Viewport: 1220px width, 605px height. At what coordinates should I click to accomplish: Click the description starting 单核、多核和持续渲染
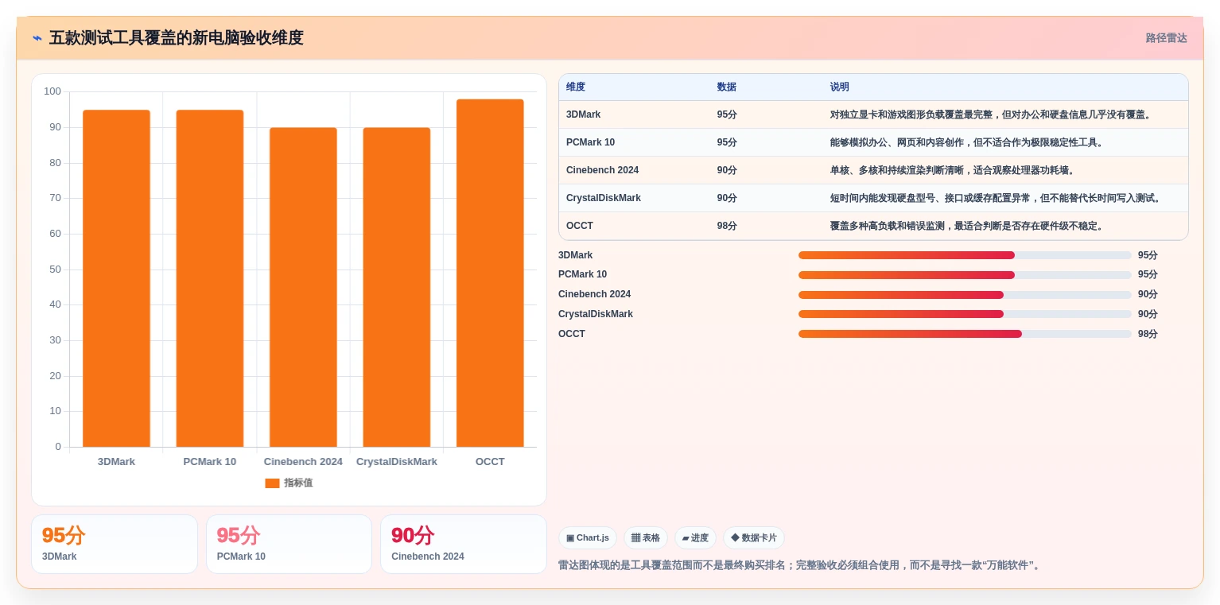click(956, 170)
